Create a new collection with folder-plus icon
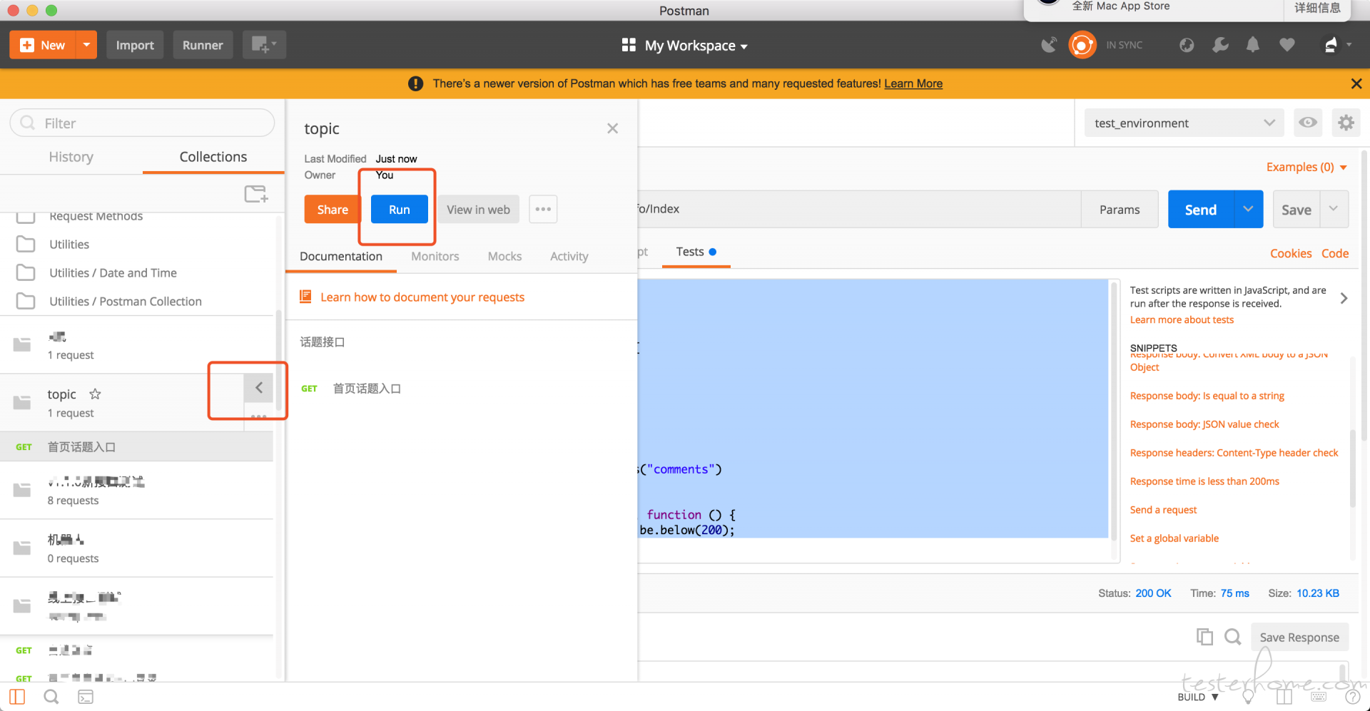The height and width of the screenshot is (711, 1370). 256,193
